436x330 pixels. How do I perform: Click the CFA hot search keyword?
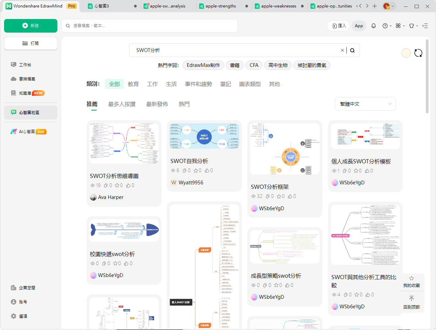[254, 65]
